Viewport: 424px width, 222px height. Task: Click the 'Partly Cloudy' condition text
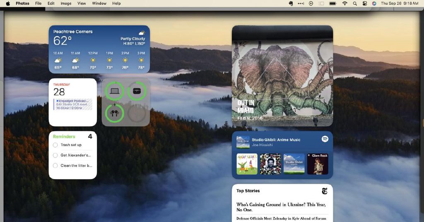tap(133, 39)
